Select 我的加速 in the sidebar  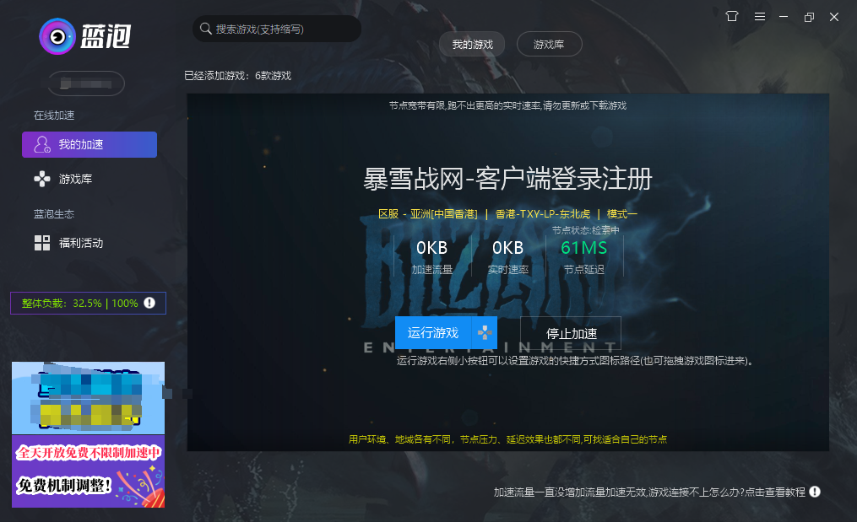tap(89, 145)
